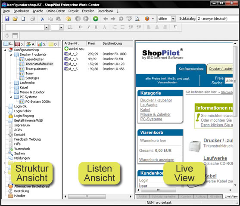Click the font color A icon
This screenshot has height=206, width=240.
coord(104,27)
